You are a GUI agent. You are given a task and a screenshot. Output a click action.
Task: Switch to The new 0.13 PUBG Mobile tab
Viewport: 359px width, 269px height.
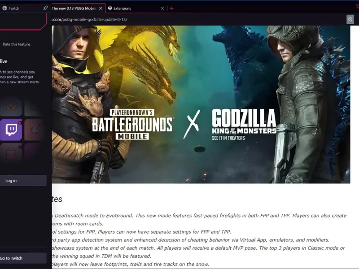(74, 9)
